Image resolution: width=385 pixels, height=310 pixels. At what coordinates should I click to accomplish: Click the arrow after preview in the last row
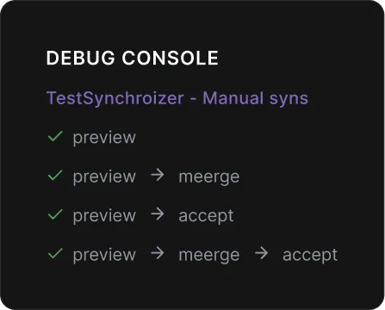pyautogui.click(x=158, y=253)
